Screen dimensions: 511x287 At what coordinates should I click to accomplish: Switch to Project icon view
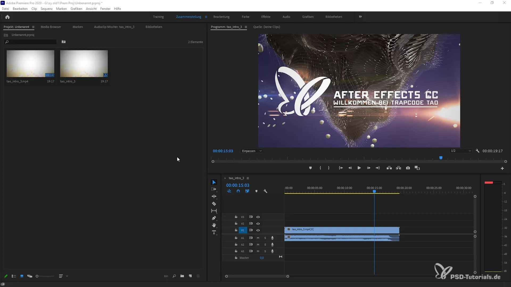pyautogui.click(x=22, y=276)
